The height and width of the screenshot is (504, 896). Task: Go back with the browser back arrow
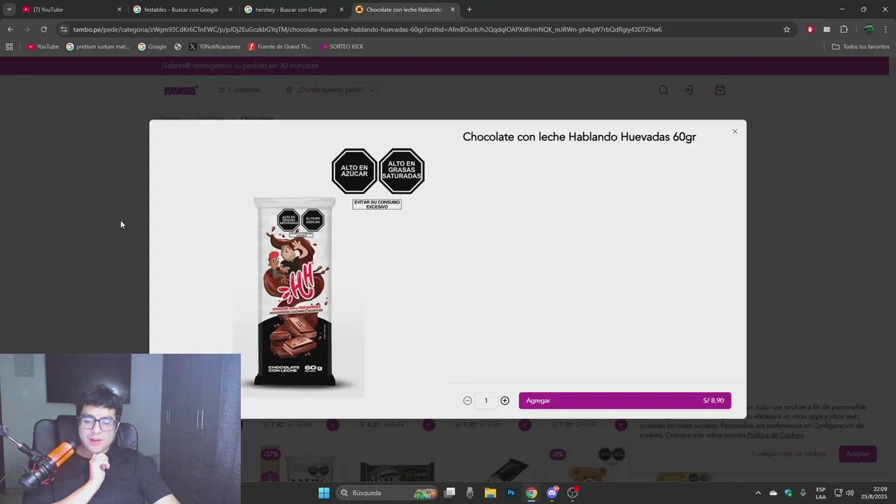coord(10,29)
